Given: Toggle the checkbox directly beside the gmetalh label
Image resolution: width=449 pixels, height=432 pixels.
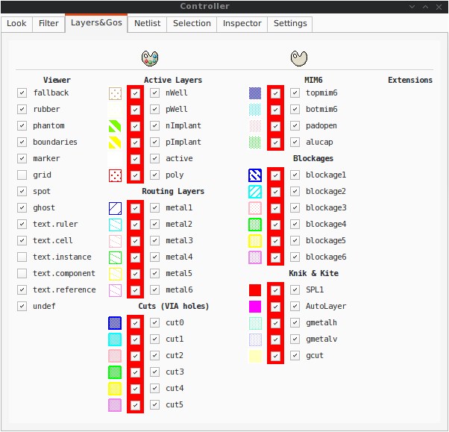Looking at the screenshot, I should coord(295,322).
